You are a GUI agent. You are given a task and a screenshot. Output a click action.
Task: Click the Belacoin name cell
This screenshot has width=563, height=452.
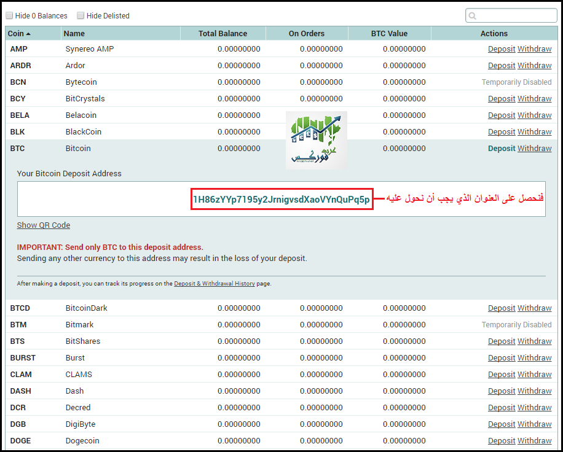coord(81,115)
